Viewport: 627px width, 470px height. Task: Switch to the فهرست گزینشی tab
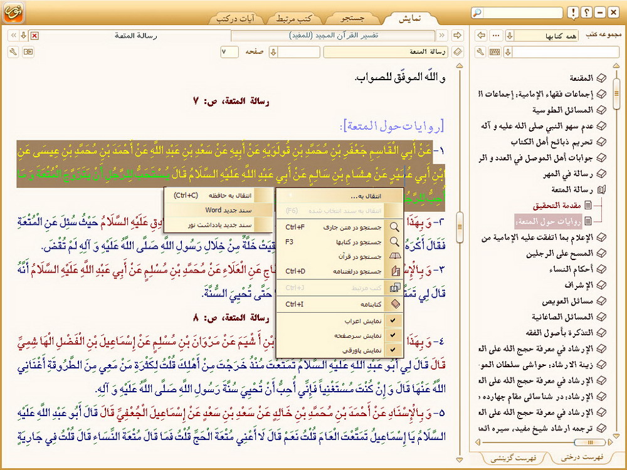click(x=514, y=458)
